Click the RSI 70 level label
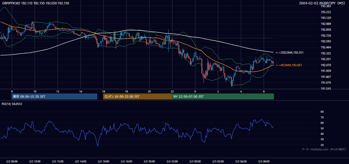The width and height of the screenshot is (349, 164). coord(322,117)
